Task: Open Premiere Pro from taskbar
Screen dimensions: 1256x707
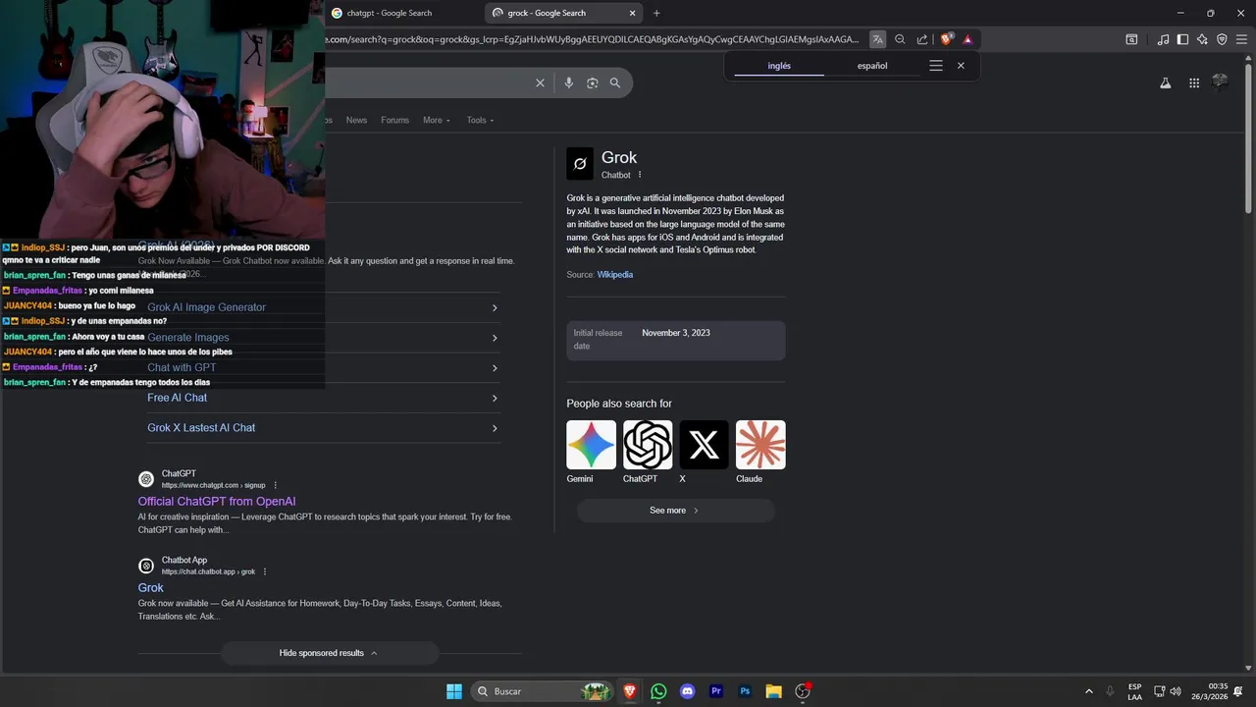Action: (716, 691)
